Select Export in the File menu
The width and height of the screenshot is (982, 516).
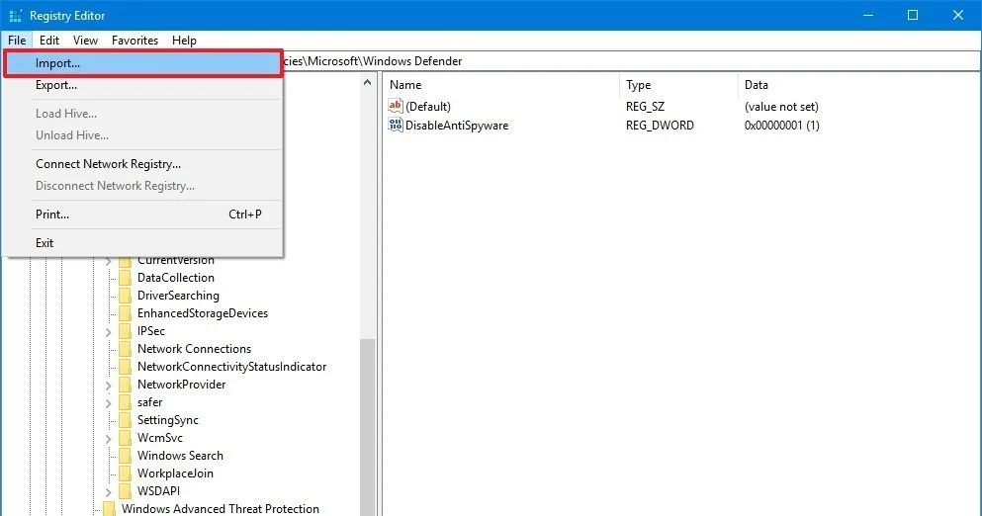(x=56, y=85)
